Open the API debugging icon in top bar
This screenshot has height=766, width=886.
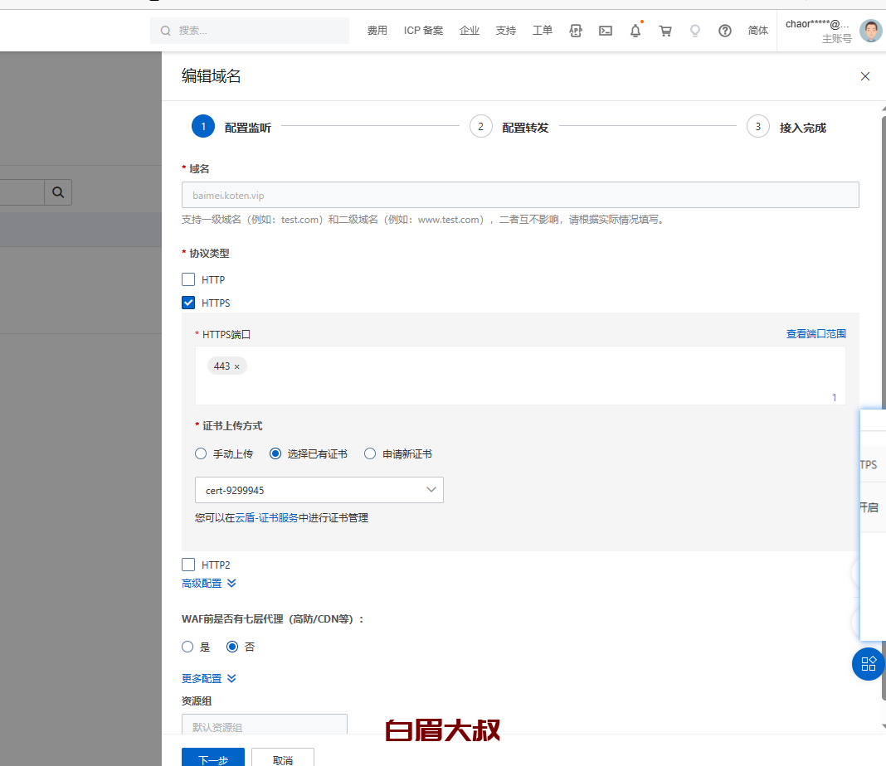[x=575, y=31]
